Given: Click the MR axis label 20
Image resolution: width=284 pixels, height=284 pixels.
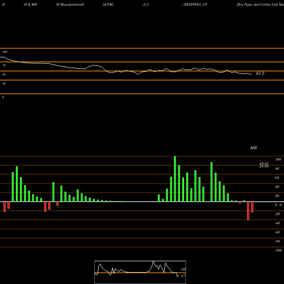Looking at the screenshot, I should click(x=277, y=196).
